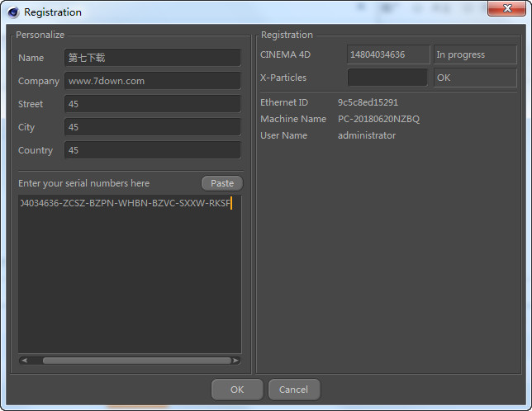Click the Street label
The image size is (532, 411).
coord(31,104)
